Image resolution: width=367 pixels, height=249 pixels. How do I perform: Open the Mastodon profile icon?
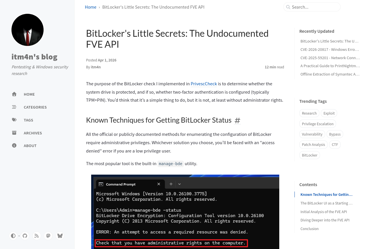pos(48,236)
